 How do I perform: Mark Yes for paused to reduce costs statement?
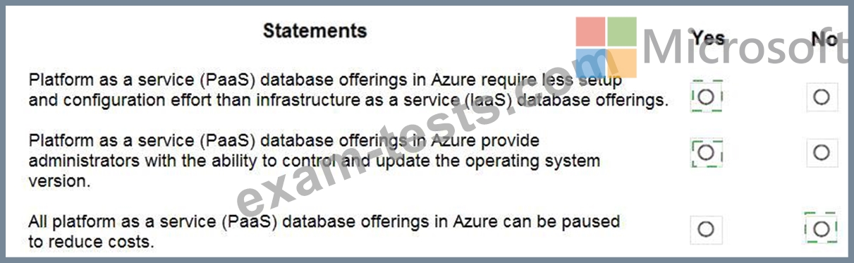point(706,228)
